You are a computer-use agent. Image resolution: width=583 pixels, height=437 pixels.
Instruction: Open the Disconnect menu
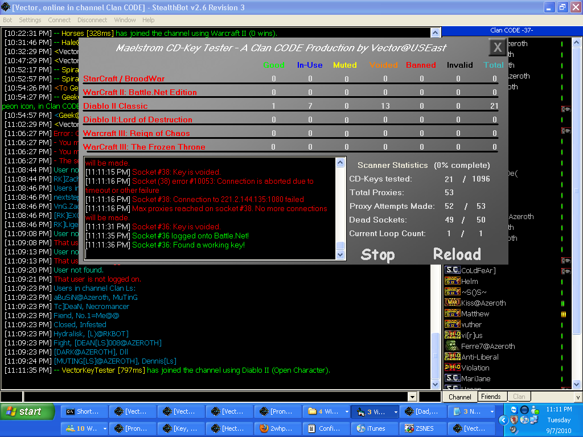(x=92, y=20)
